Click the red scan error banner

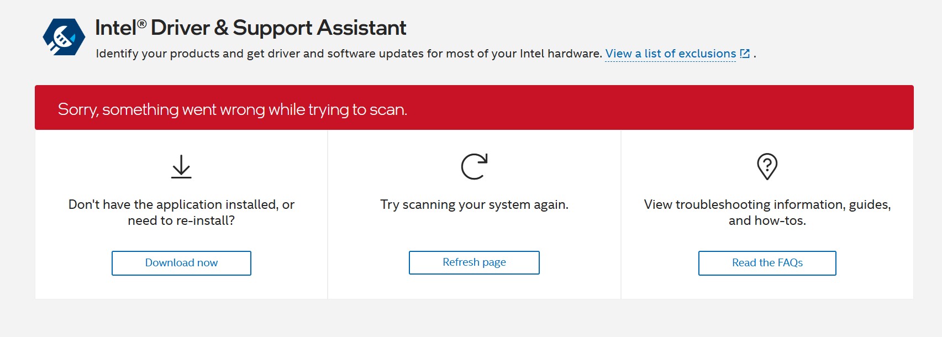point(663,108)
